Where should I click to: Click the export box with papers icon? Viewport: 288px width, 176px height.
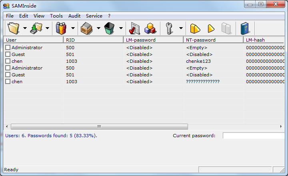point(86,28)
